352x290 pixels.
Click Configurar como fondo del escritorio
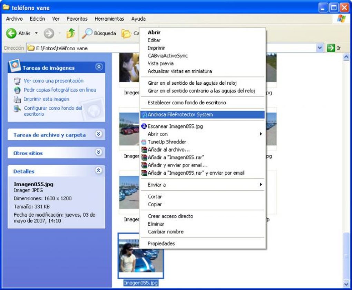point(53,111)
